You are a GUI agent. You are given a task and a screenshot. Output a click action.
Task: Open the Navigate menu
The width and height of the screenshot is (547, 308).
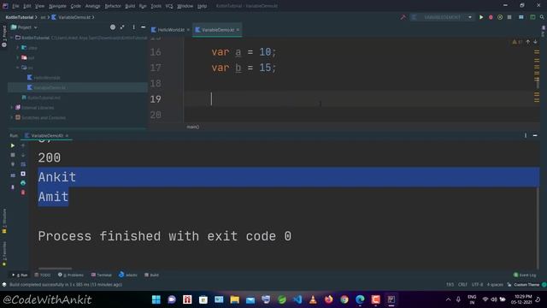(x=57, y=6)
